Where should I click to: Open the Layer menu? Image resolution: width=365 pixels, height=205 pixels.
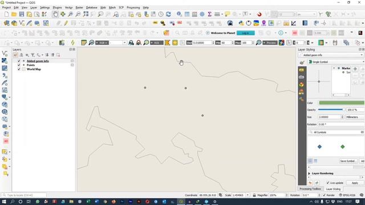pyautogui.click(x=34, y=7)
